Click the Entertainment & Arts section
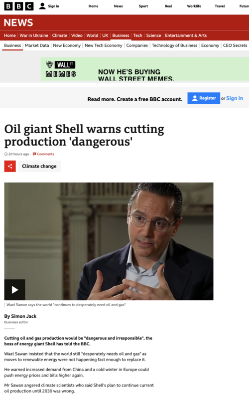The height and width of the screenshot is (399, 249). click(x=186, y=35)
